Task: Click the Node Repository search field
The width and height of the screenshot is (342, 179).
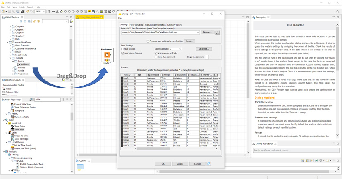Action: click(47, 100)
